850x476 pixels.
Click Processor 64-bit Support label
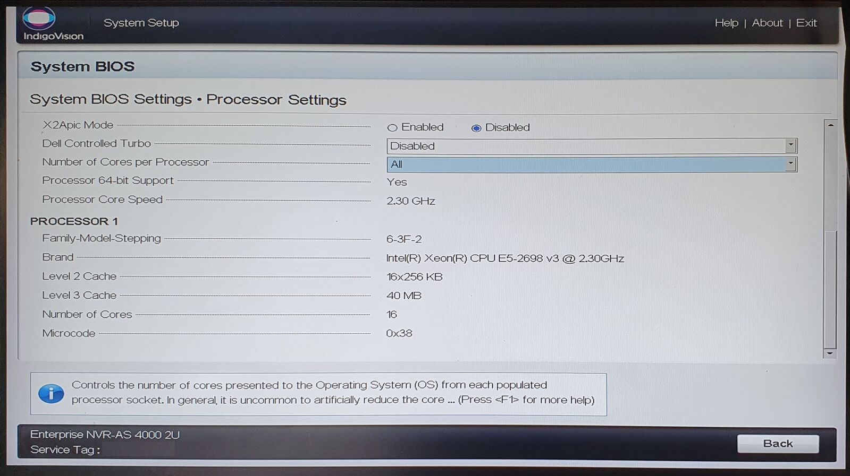(108, 180)
